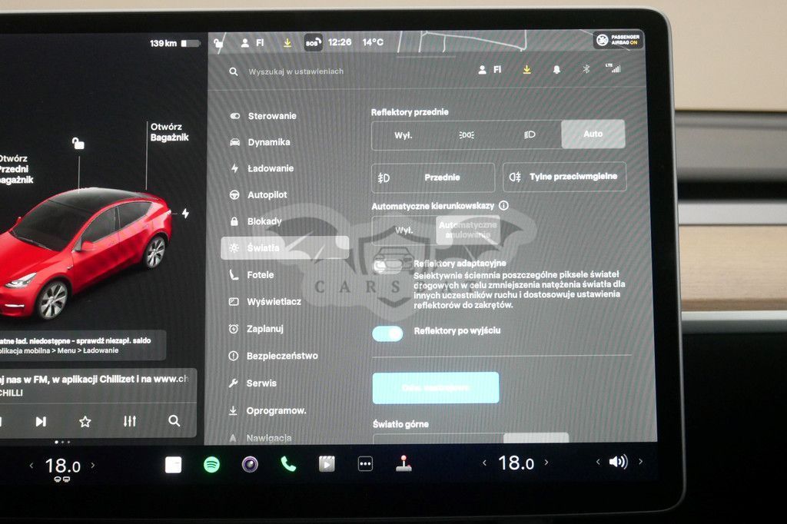Increase passenger temperature with right chevron

[546, 463]
